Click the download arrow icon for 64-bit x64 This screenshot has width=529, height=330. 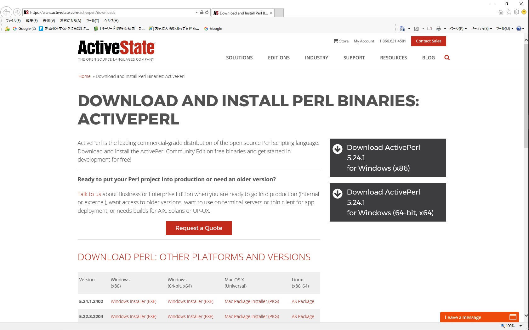tap(338, 194)
